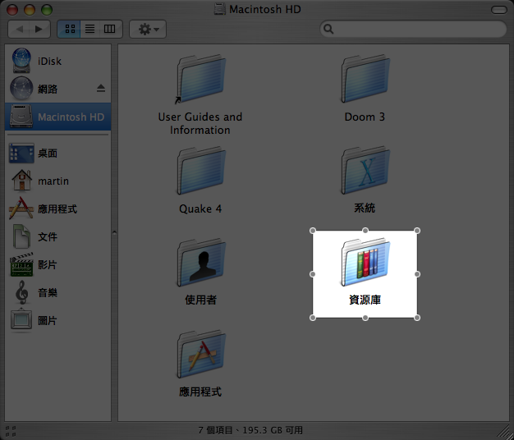This screenshot has width=514, height=440.
Task: Go back with the left arrow button
Action: pos(19,30)
